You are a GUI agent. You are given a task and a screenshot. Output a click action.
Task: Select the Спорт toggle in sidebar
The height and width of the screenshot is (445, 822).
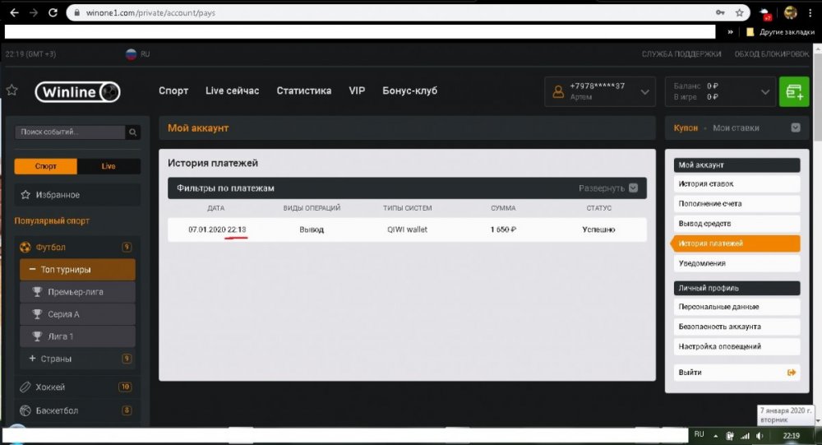tap(46, 166)
